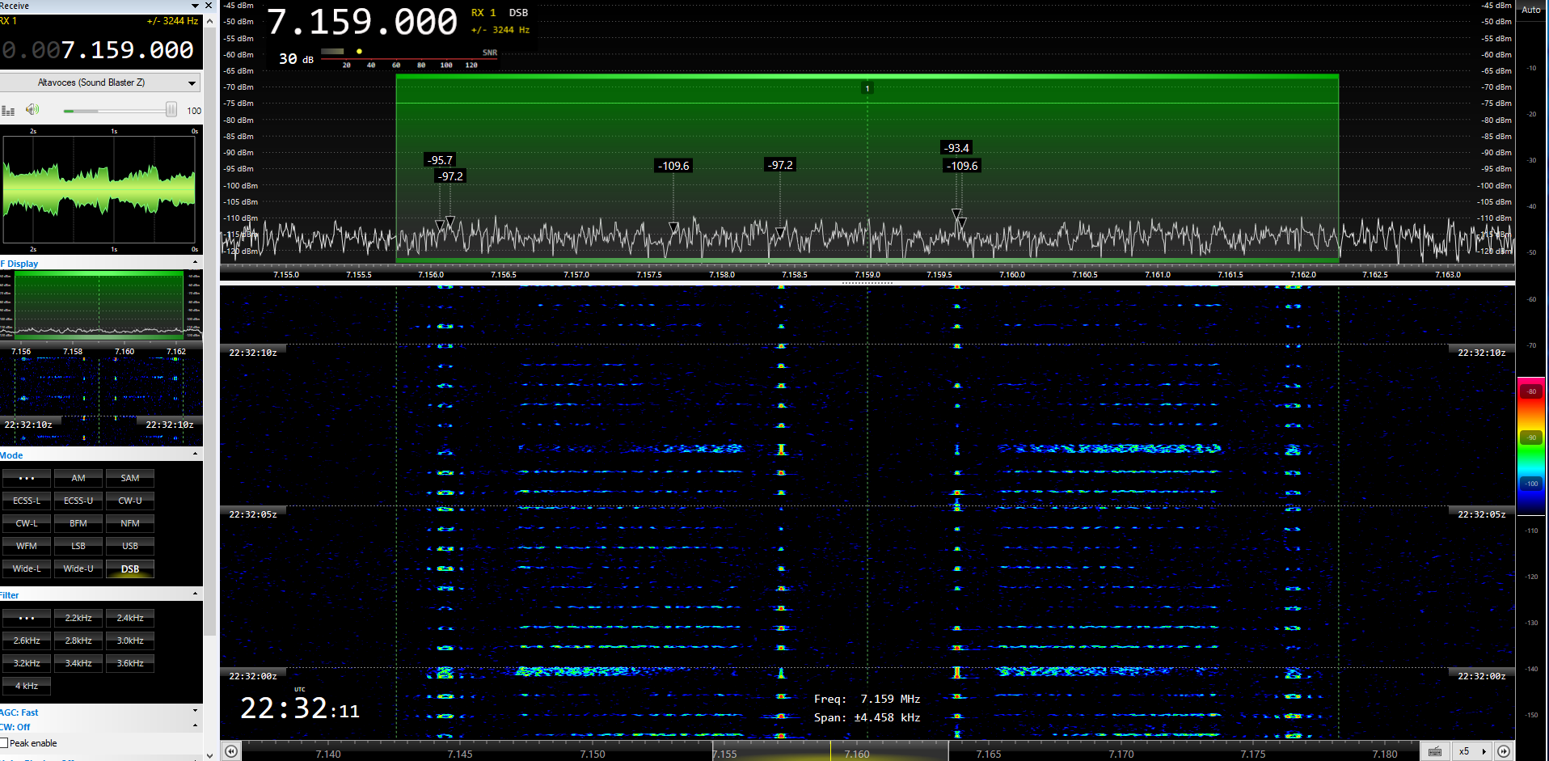Open the Altavoces audio device dropdown
The image size is (1549, 761).
192,82
